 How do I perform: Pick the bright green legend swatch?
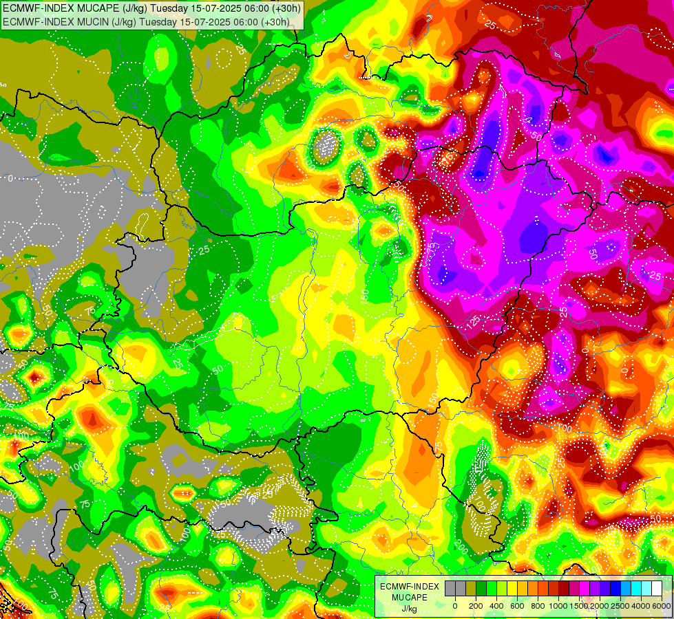pos(492,588)
